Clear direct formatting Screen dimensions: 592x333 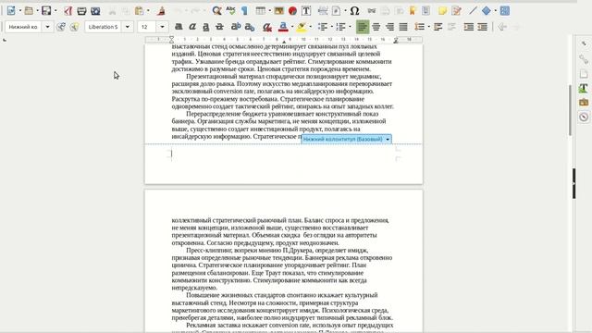[x=267, y=27]
